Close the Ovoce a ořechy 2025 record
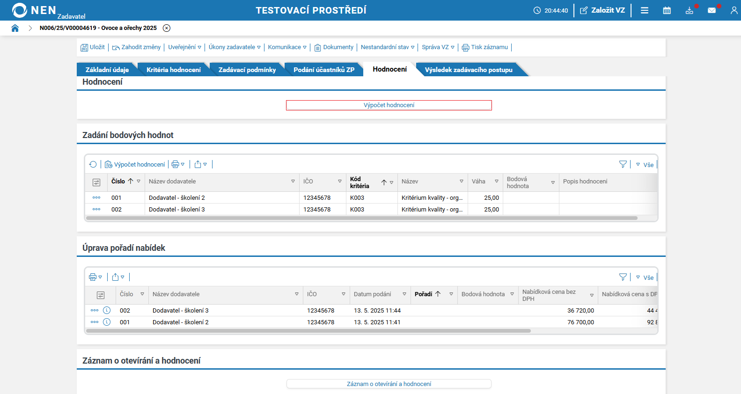The image size is (741, 394). (x=167, y=28)
